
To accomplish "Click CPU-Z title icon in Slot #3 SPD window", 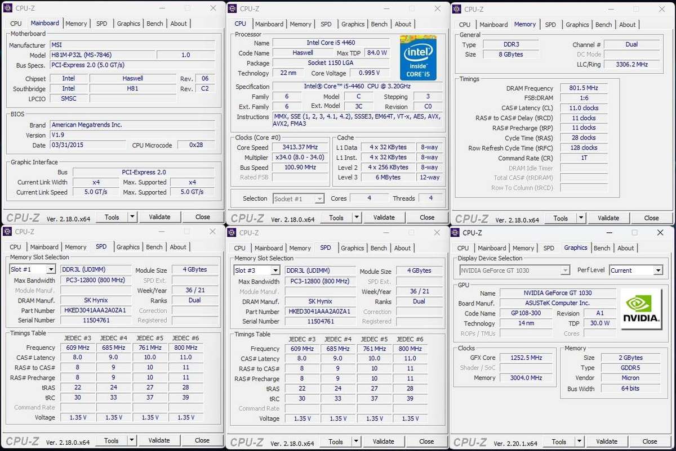I will [x=232, y=232].
